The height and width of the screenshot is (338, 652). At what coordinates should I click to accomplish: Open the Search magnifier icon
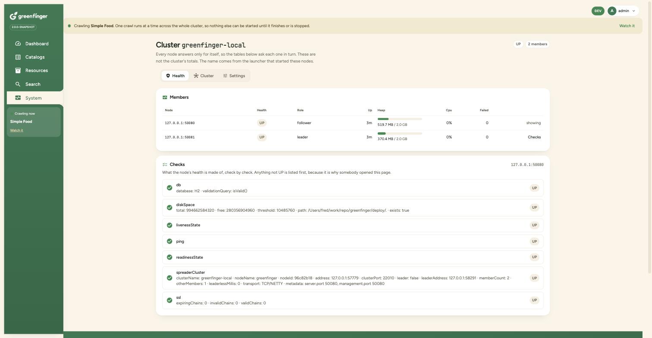(18, 84)
